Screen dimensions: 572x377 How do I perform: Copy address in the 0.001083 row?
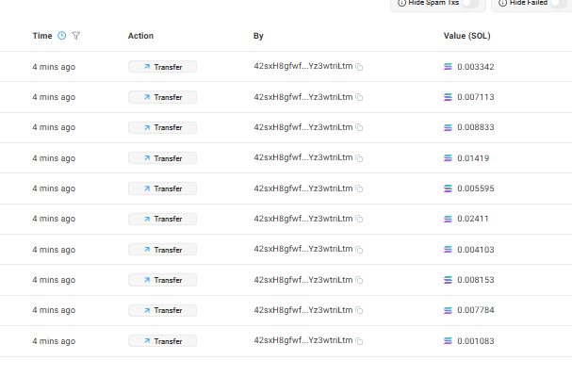click(359, 341)
